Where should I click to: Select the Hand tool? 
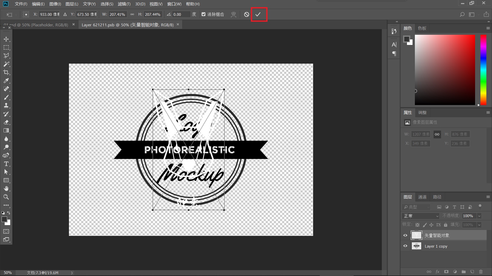(6, 189)
